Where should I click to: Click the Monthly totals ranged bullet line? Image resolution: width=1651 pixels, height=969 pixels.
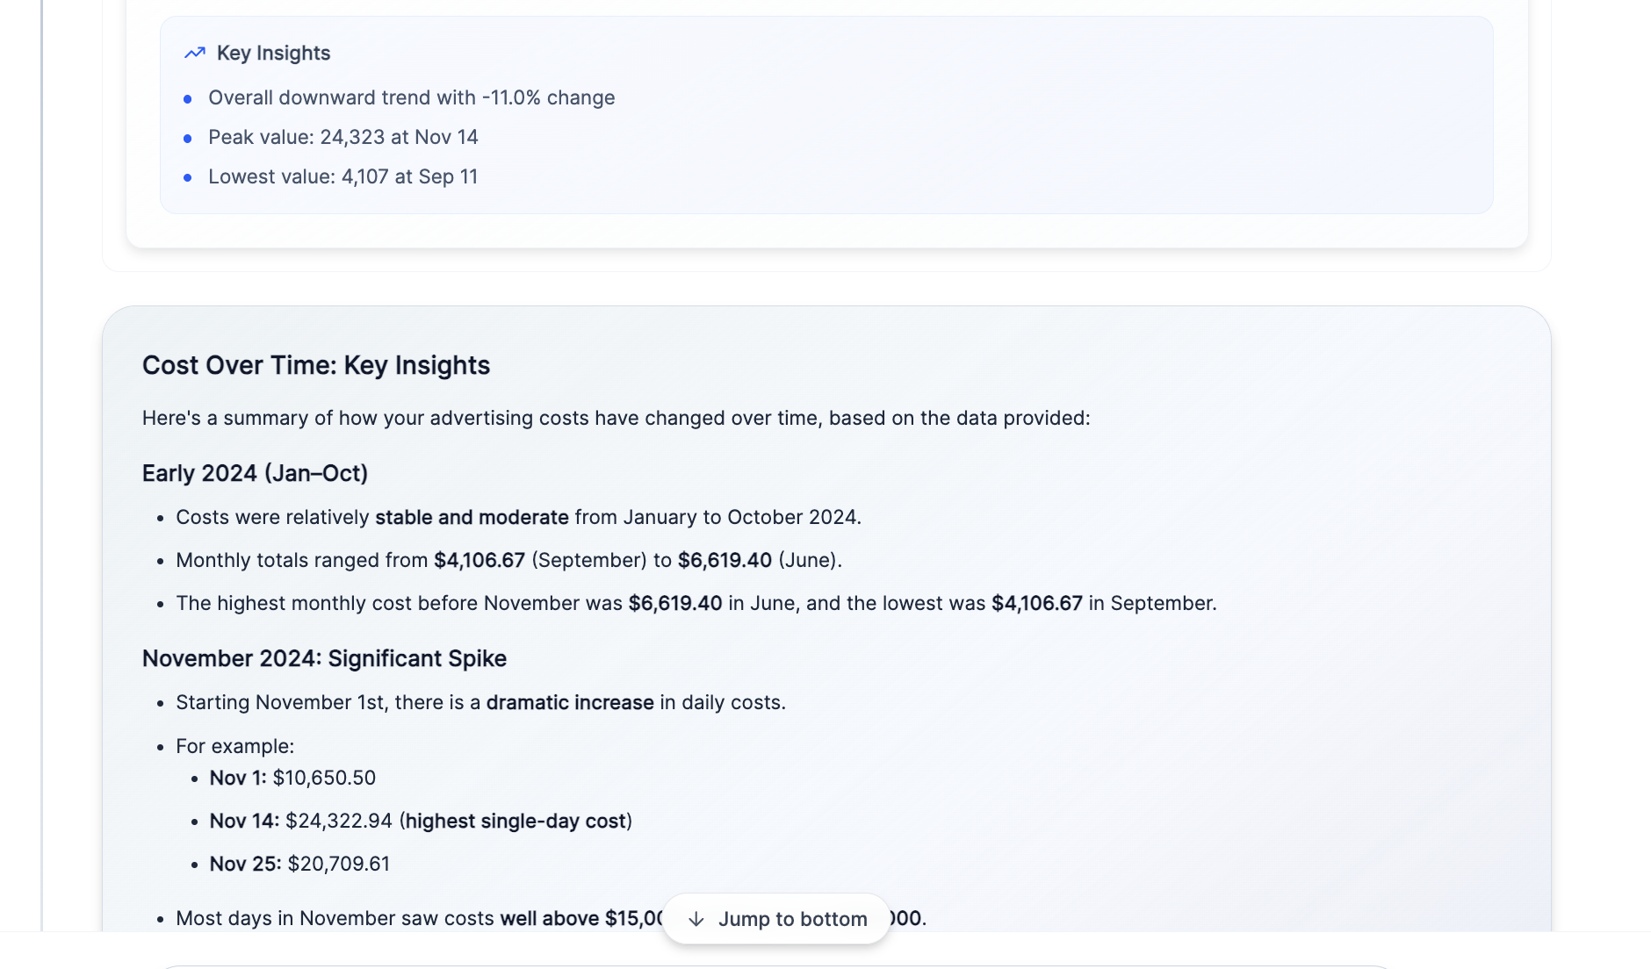click(x=508, y=560)
